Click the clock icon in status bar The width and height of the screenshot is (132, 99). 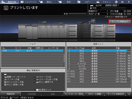2,98
